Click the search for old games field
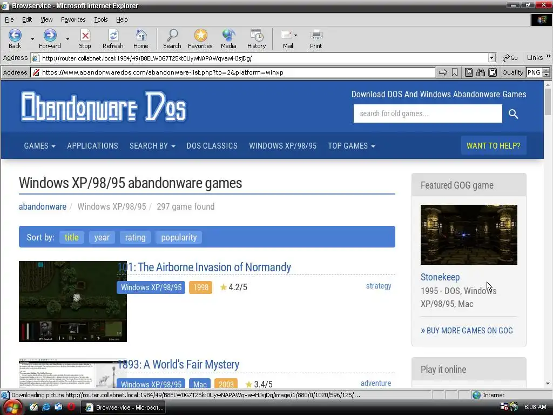The width and height of the screenshot is (553, 415). point(428,113)
